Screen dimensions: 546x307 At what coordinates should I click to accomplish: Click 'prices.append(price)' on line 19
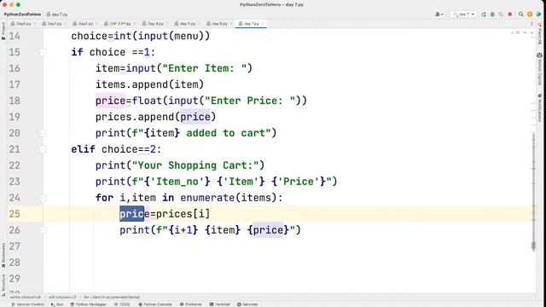point(155,117)
